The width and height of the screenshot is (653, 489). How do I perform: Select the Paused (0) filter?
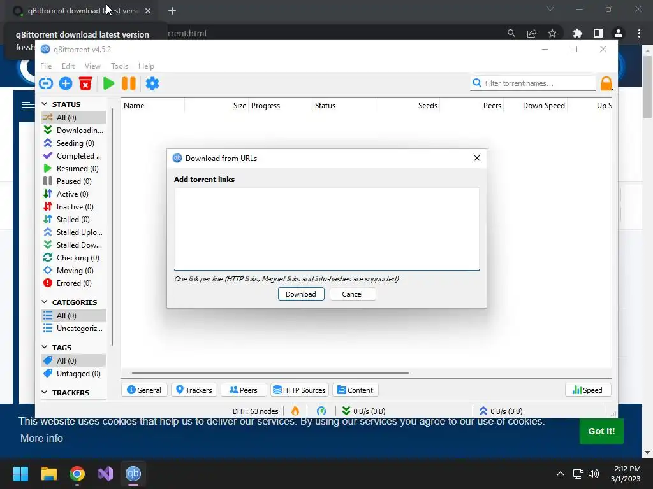coord(74,181)
